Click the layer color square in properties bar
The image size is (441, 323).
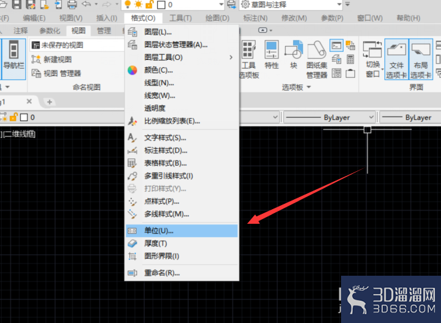(x=24, y=117)
